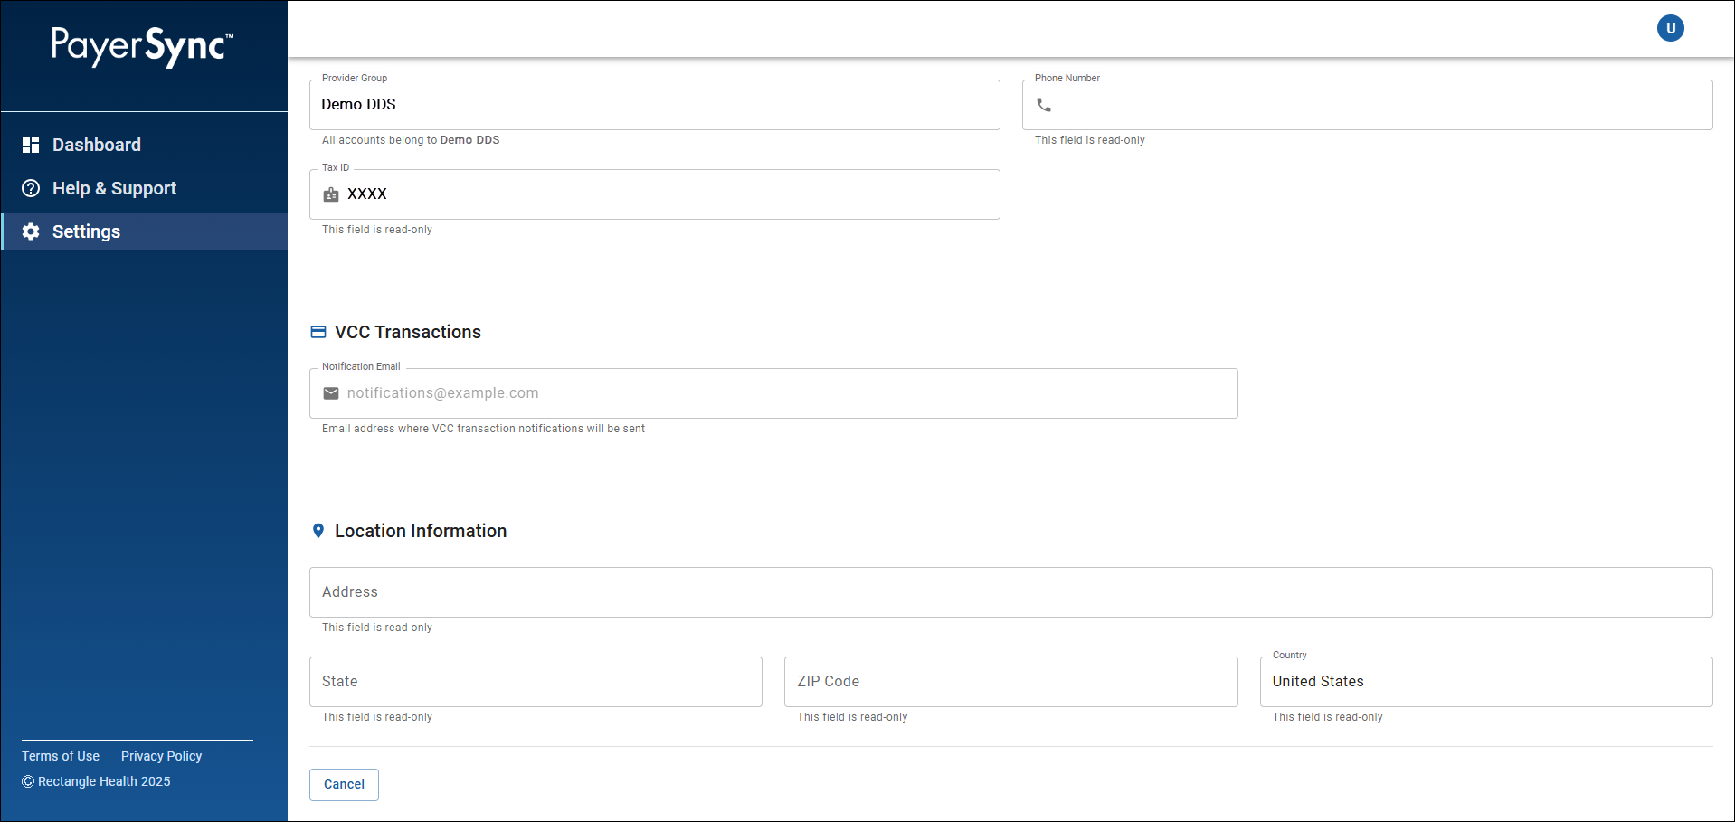The image size is (1735, 822).
Task: Click the credit card icon beside VCC Transactions
Action: pos(318,332)
